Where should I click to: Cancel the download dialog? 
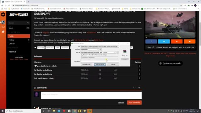click(x=113, y=65)
